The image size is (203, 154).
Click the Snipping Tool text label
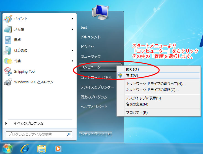(x=25, y=72)
